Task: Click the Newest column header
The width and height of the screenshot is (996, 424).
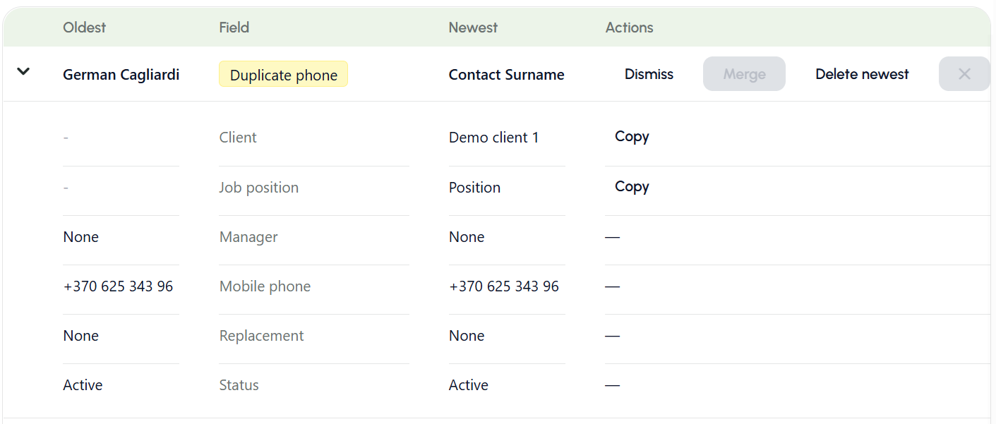Action: [473, 28]
